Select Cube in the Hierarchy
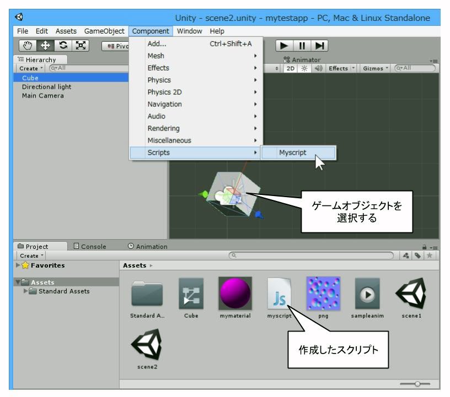The width and height of the screenshot is (450, 397). [71, 78]
